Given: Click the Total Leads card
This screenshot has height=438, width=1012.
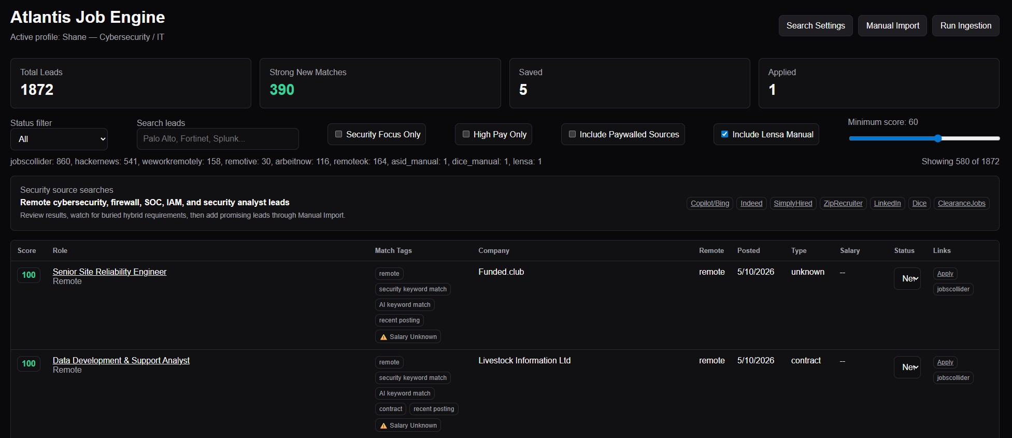Looking at the screenshot, I should pyautogui.click(x=131, y=83).
